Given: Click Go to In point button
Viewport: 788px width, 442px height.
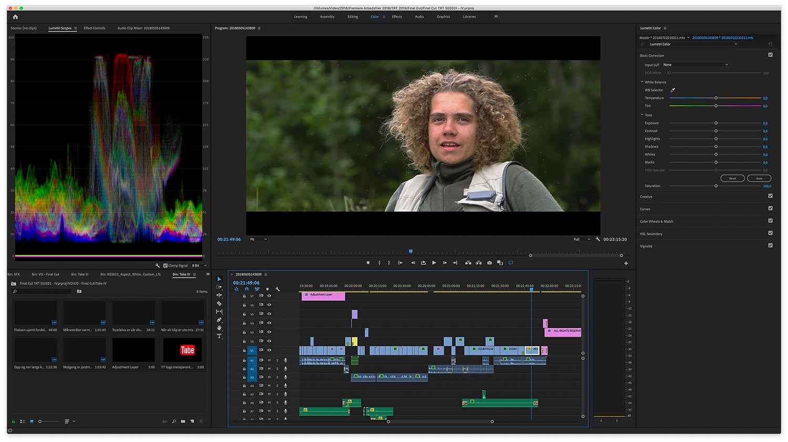Looking at the screenshot, I should coord(400,262).
